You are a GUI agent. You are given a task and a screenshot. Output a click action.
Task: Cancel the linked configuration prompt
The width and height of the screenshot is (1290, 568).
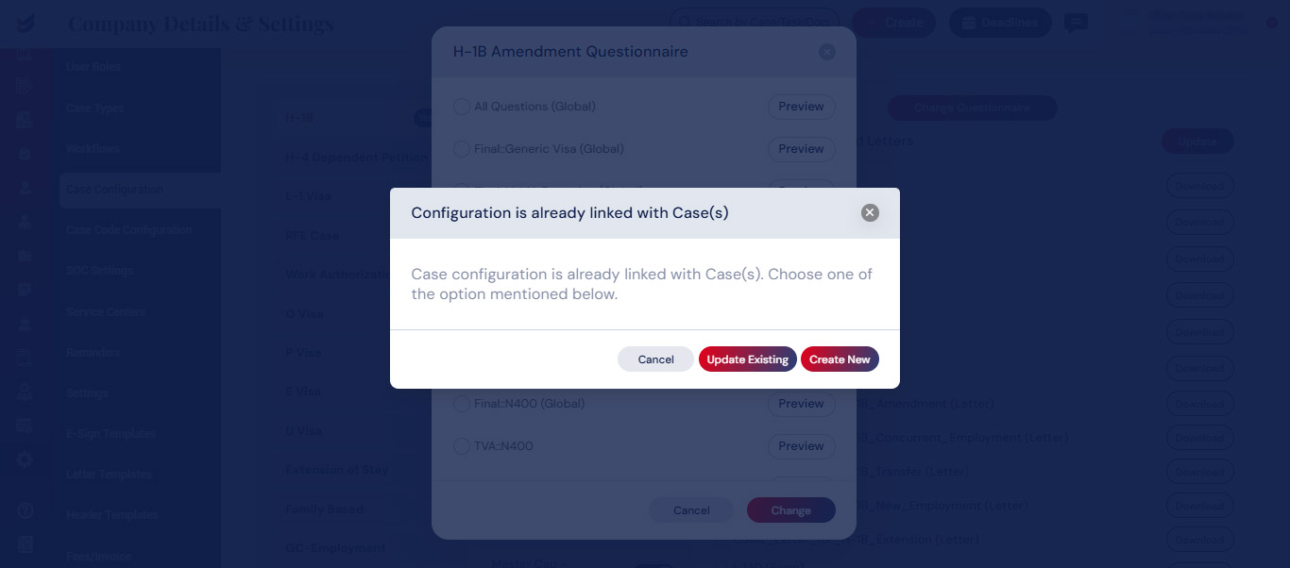tap(655, 359)
